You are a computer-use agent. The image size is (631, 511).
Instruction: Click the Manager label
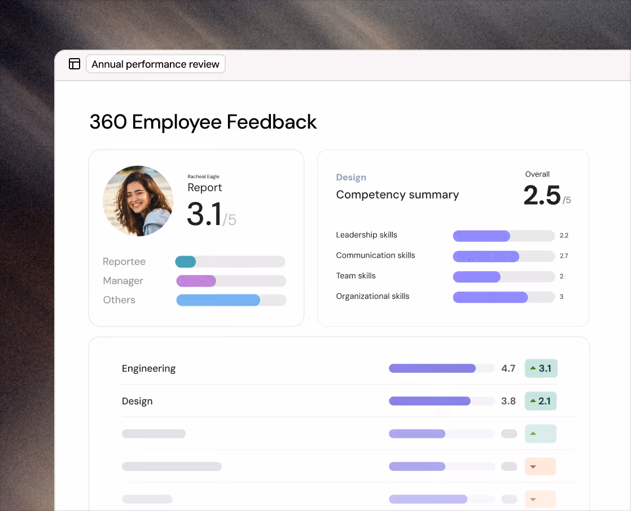click(122, 281)
